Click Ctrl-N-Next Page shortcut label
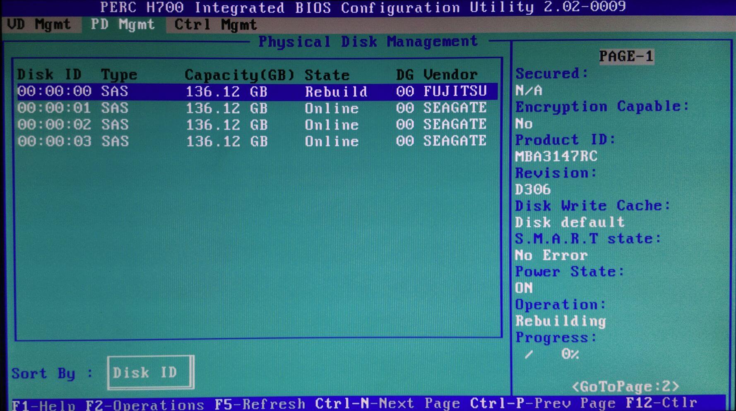 [x=387, y=403]
